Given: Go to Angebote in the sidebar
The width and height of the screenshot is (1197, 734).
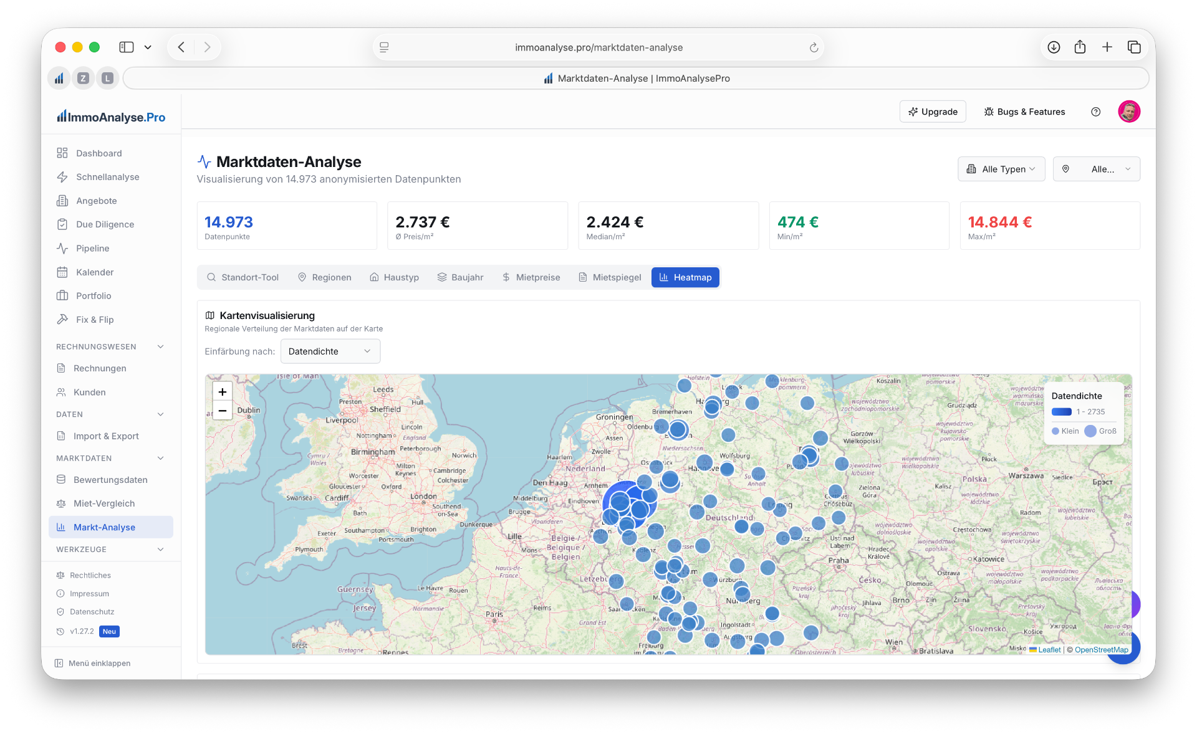Looking at the screenshot, I should click(111, 201).
